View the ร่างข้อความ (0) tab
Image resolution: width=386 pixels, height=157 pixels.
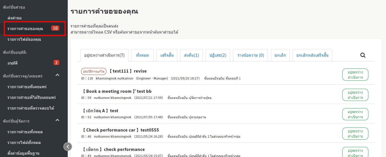(x=250, y=55)
